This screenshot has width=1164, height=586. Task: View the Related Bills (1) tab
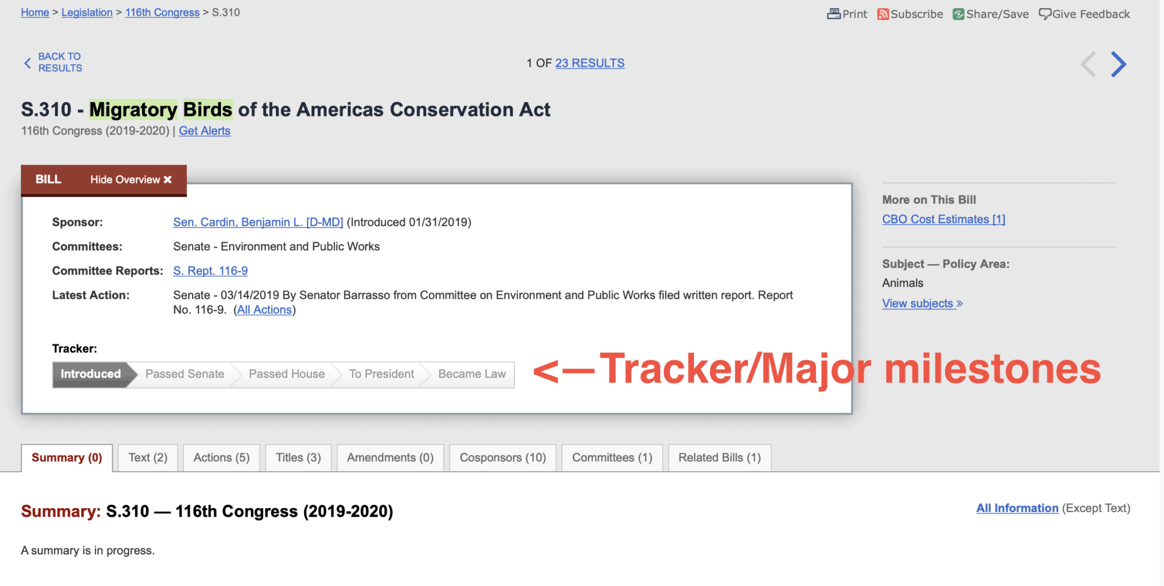pyautogui.click(x=719, y=457)
